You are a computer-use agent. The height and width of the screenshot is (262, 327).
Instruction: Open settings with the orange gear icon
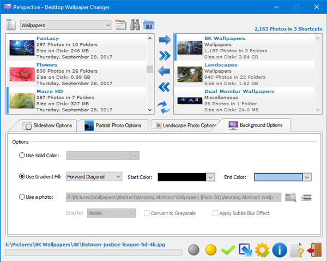[262, 250]
